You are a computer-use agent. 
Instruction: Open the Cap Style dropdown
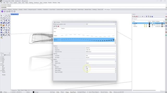point(101,56)
